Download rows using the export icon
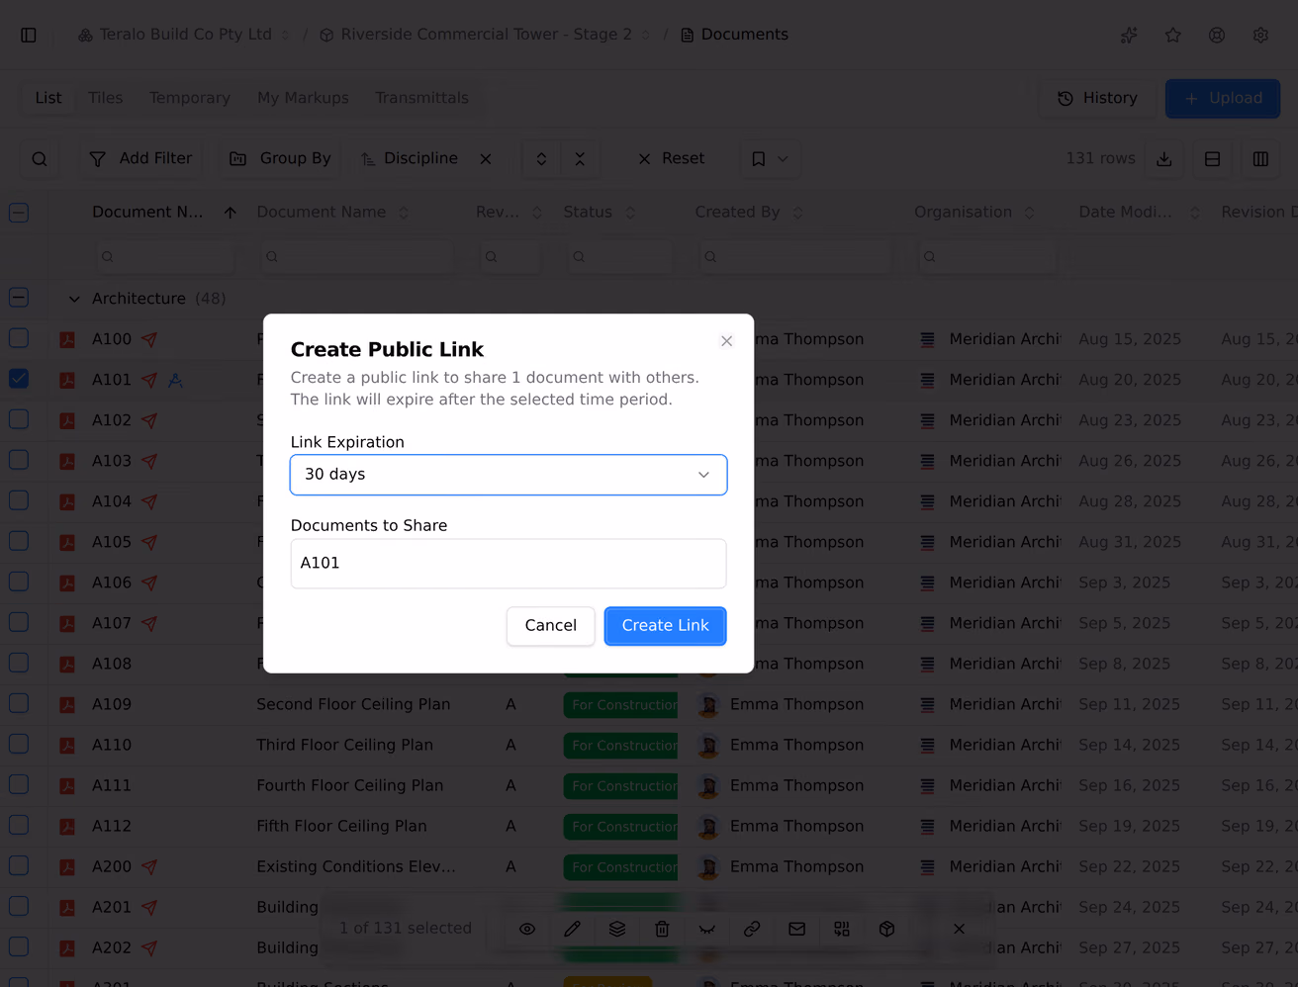This screenshot has width=1298, height=987. point(1164,159)
